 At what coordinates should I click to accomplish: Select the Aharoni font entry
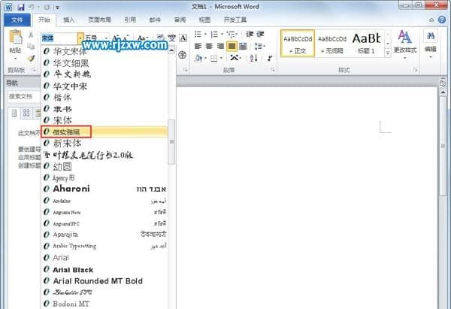104,189
